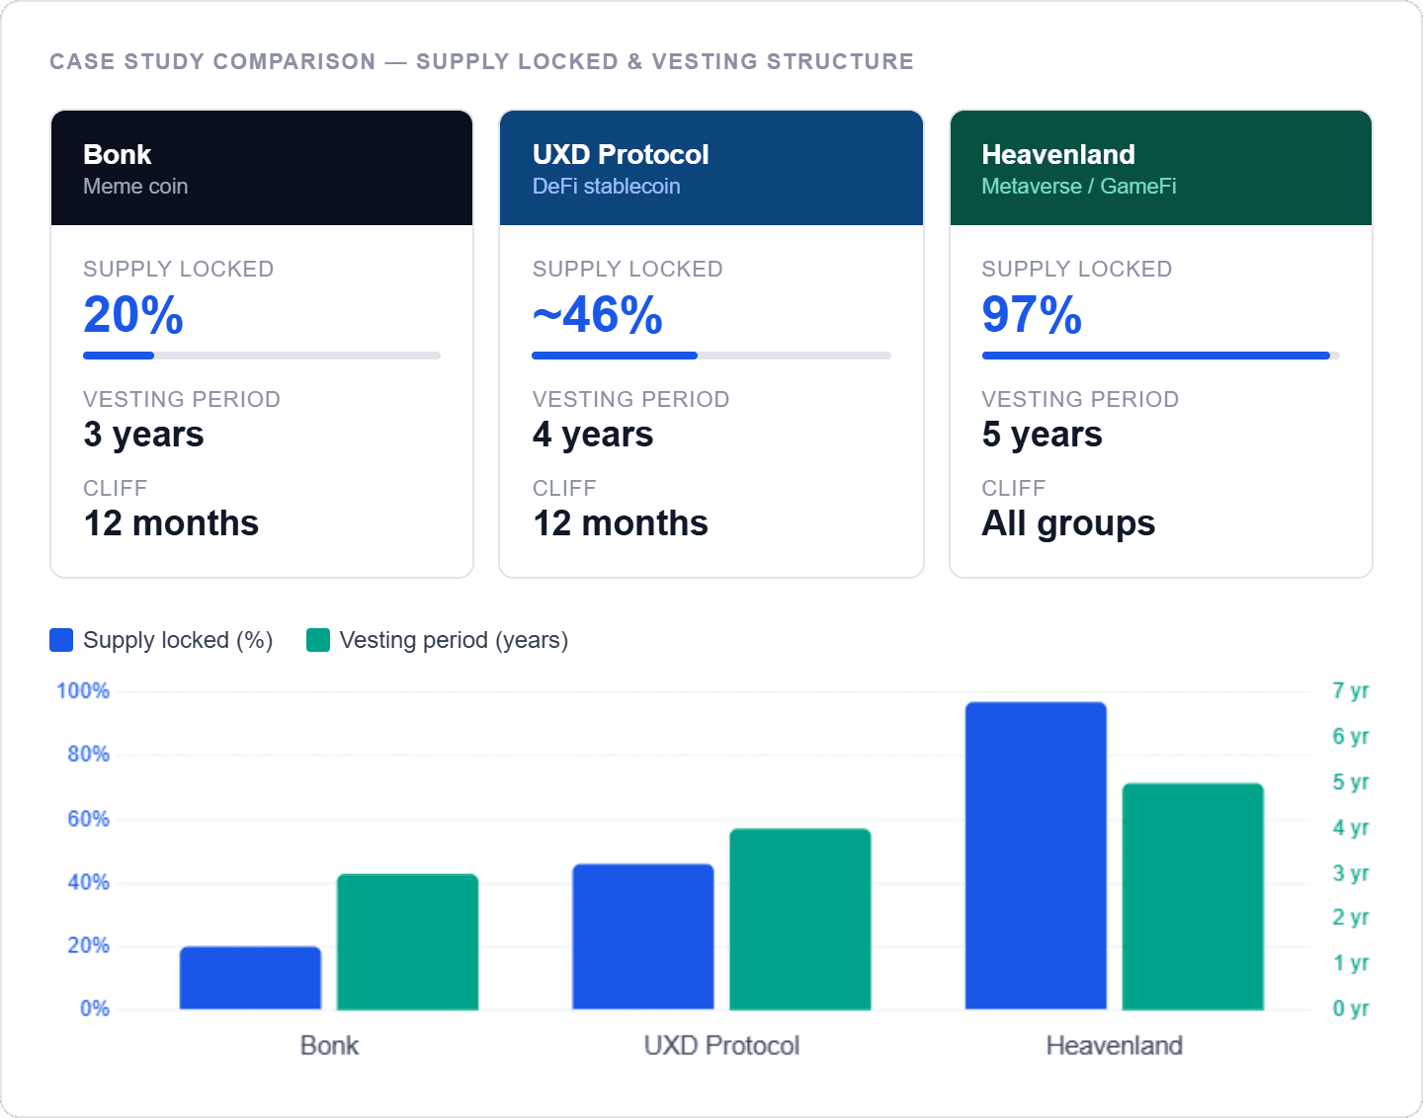The image size is (1423, 1118).
Task: Select Heavenland's blue supply locked bar
Action: (x=1036, y=855)
